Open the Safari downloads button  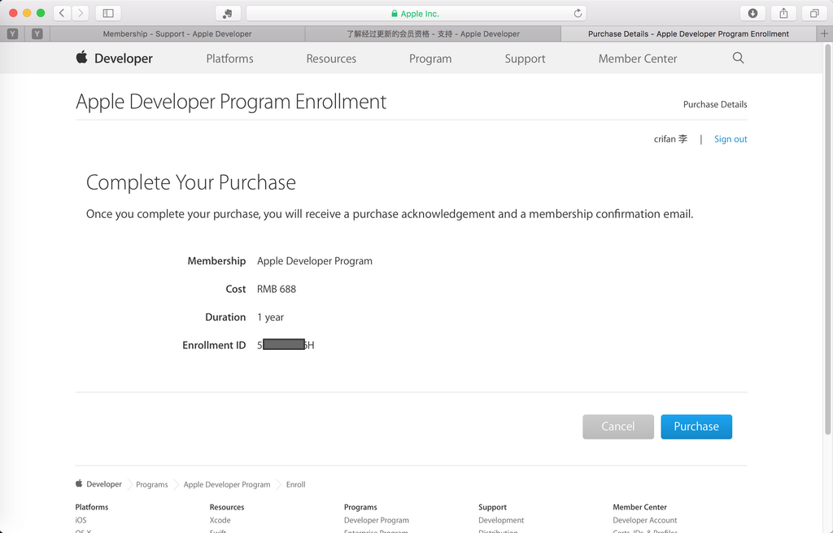[752, 13]
